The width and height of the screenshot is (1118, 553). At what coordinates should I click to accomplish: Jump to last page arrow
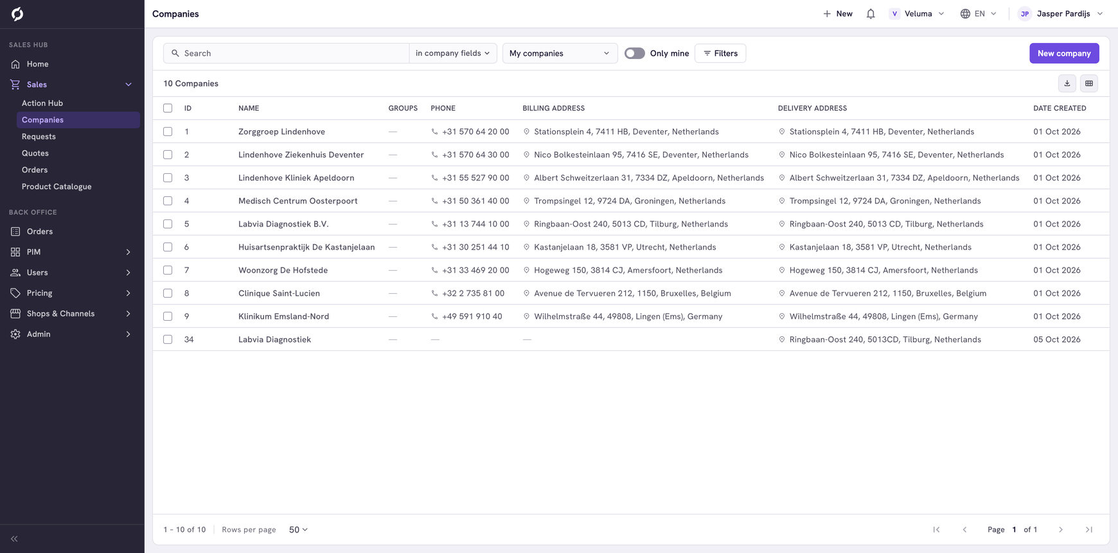point(1089,530)
